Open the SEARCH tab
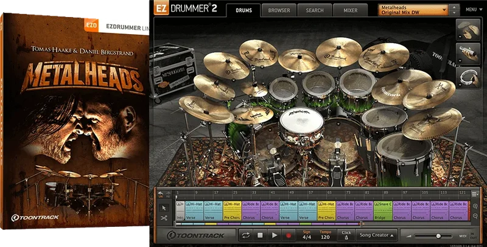Viewport: 487px width, 247px height. [314, 10]
